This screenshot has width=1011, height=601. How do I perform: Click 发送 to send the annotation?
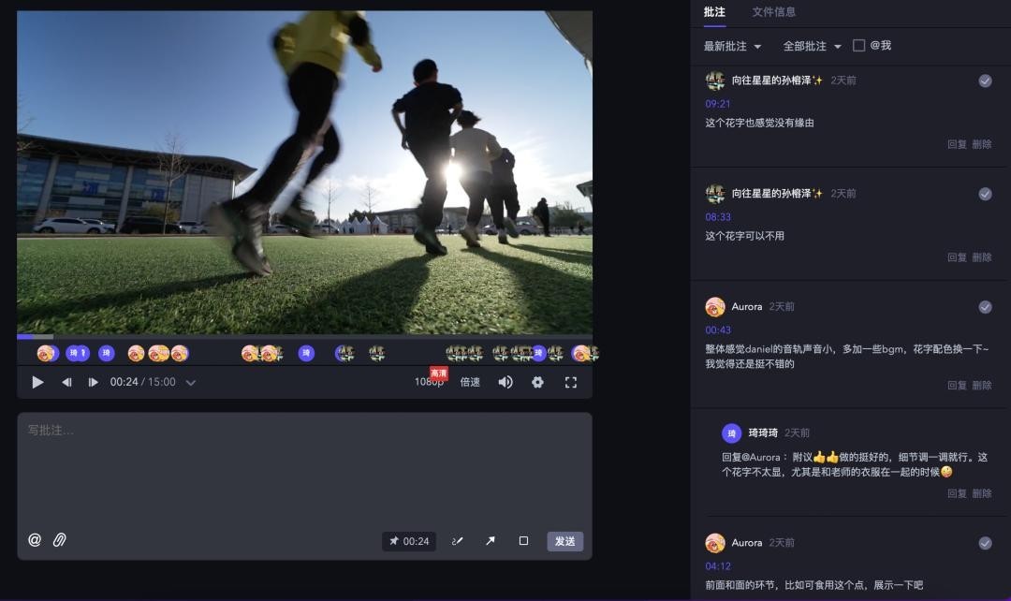[x=564, y=541]
